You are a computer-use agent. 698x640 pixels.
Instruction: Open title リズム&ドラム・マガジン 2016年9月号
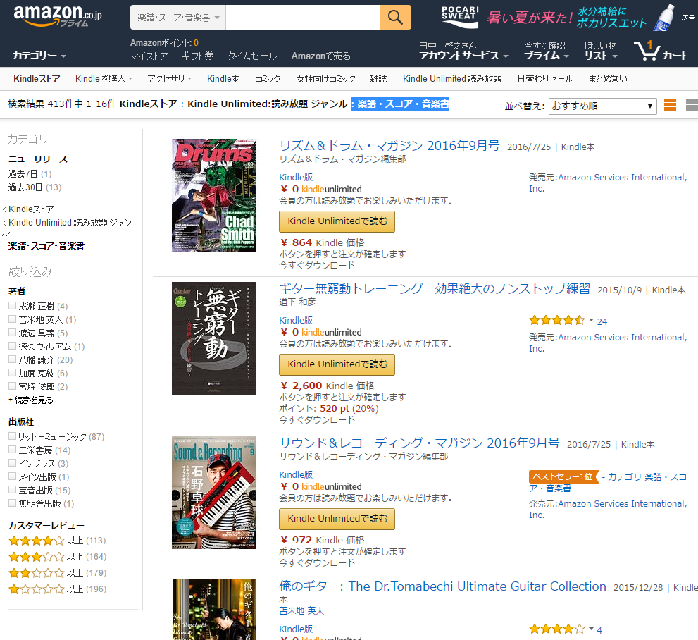(x=389, y=146)
